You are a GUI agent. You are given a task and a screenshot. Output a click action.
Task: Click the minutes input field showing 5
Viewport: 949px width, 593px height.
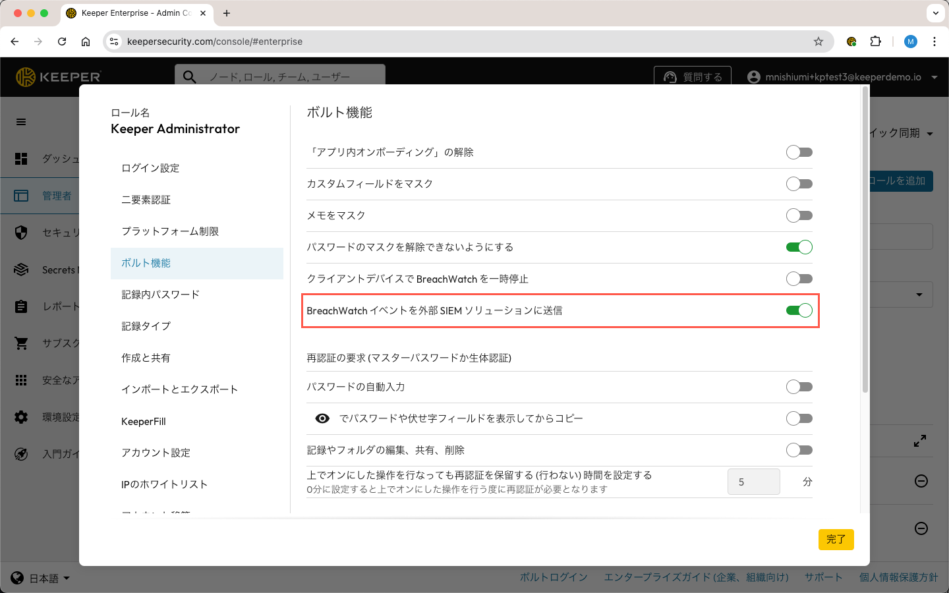pyautogui.click(x=753, y=482)
